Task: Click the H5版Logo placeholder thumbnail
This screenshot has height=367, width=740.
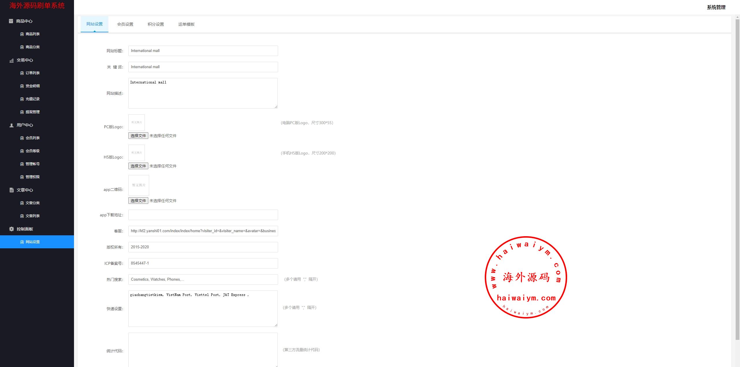Action: pyautogui.click(x=136, y=153)
